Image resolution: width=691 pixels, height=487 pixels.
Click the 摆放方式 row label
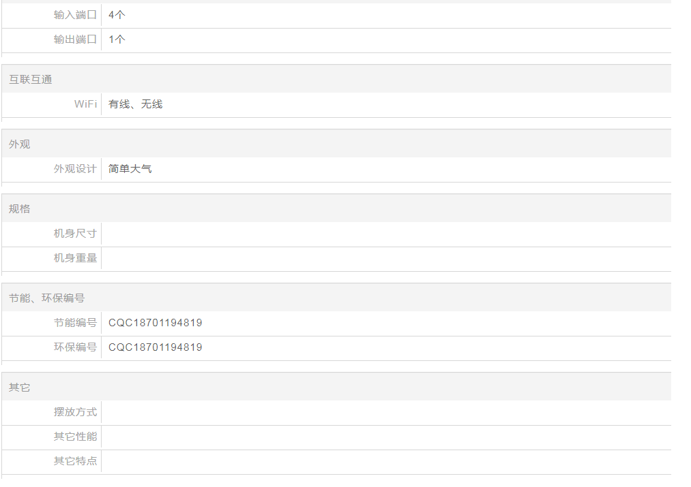click(75, 412)
